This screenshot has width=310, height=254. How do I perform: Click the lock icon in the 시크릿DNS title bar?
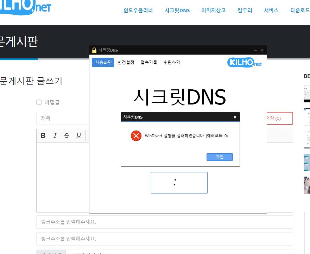click(x=94, y=50)
